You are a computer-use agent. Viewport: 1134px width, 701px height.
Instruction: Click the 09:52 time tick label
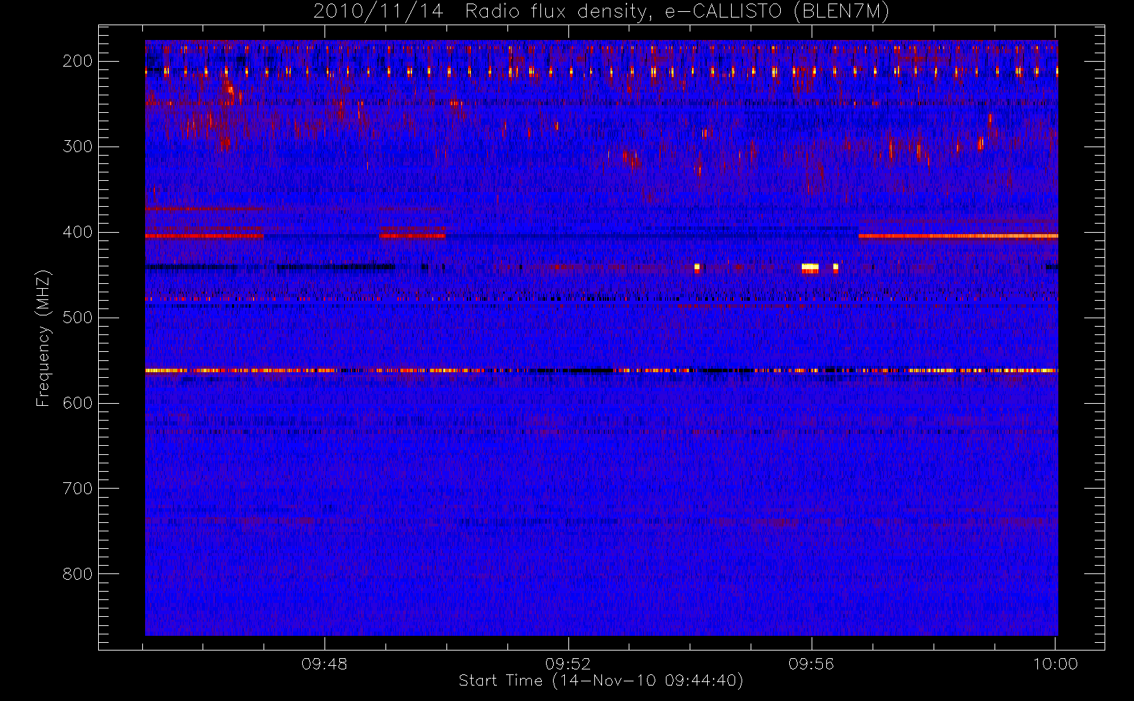click(568, 664)
